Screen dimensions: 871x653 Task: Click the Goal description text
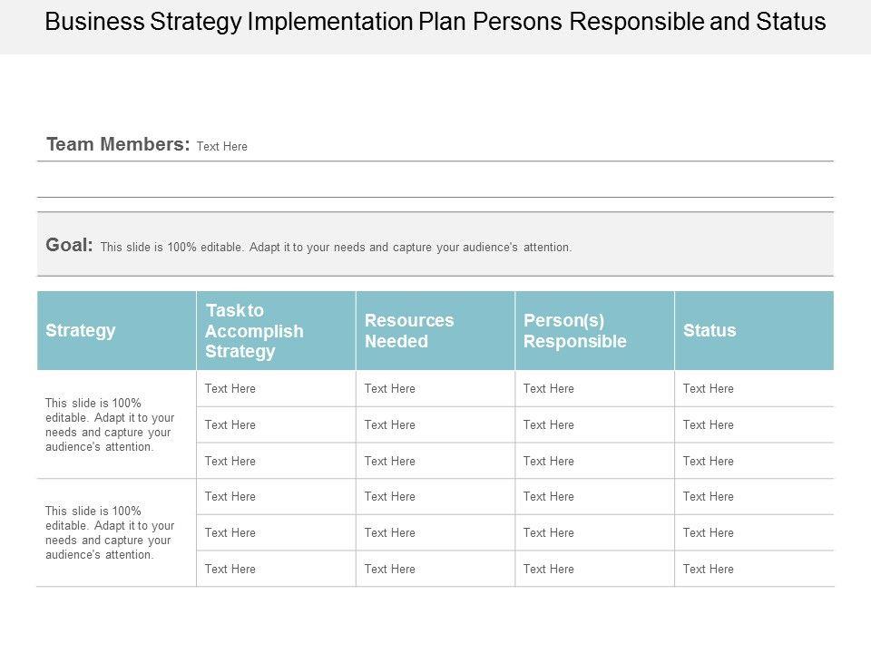point(336,247)
